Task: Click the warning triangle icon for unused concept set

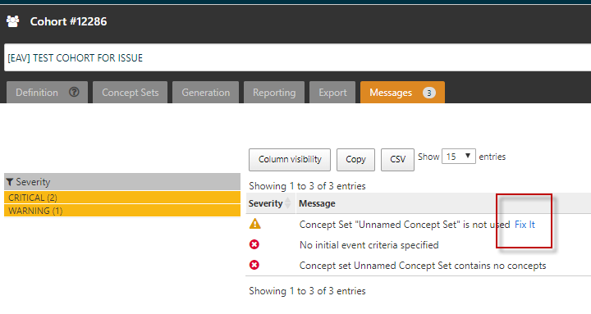Action: point(255,224)
